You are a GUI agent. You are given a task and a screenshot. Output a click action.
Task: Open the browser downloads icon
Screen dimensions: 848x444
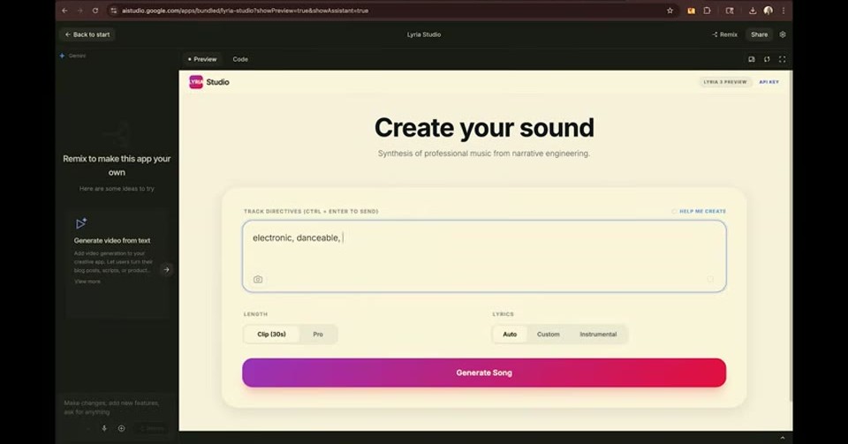click(753, 11)
